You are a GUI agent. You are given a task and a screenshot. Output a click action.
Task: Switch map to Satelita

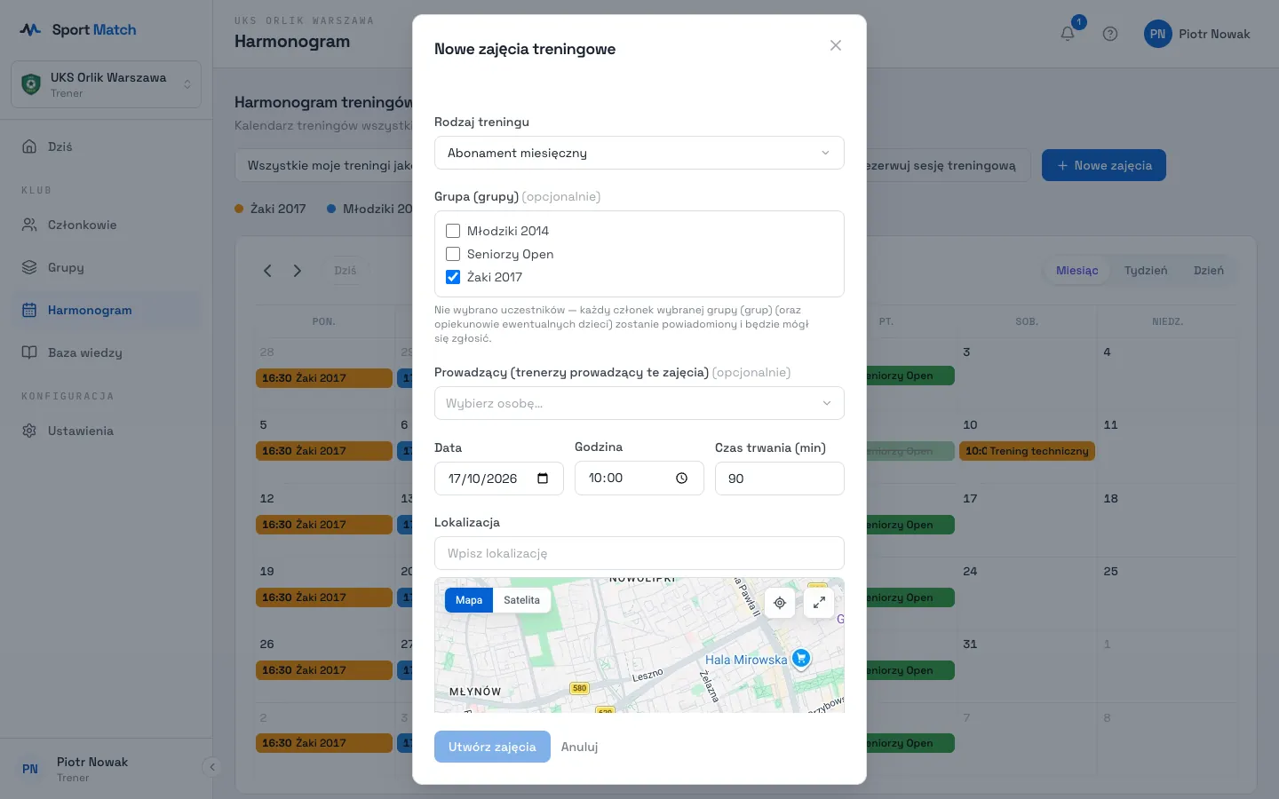point(521,600)
